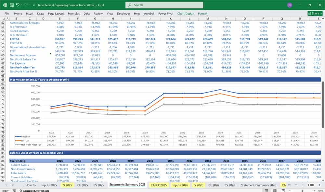Image resolution: width=325 pixels, height=192 pixels.
Task: Select Page Layout view in status bar
Action: click(x=275, y=190)
